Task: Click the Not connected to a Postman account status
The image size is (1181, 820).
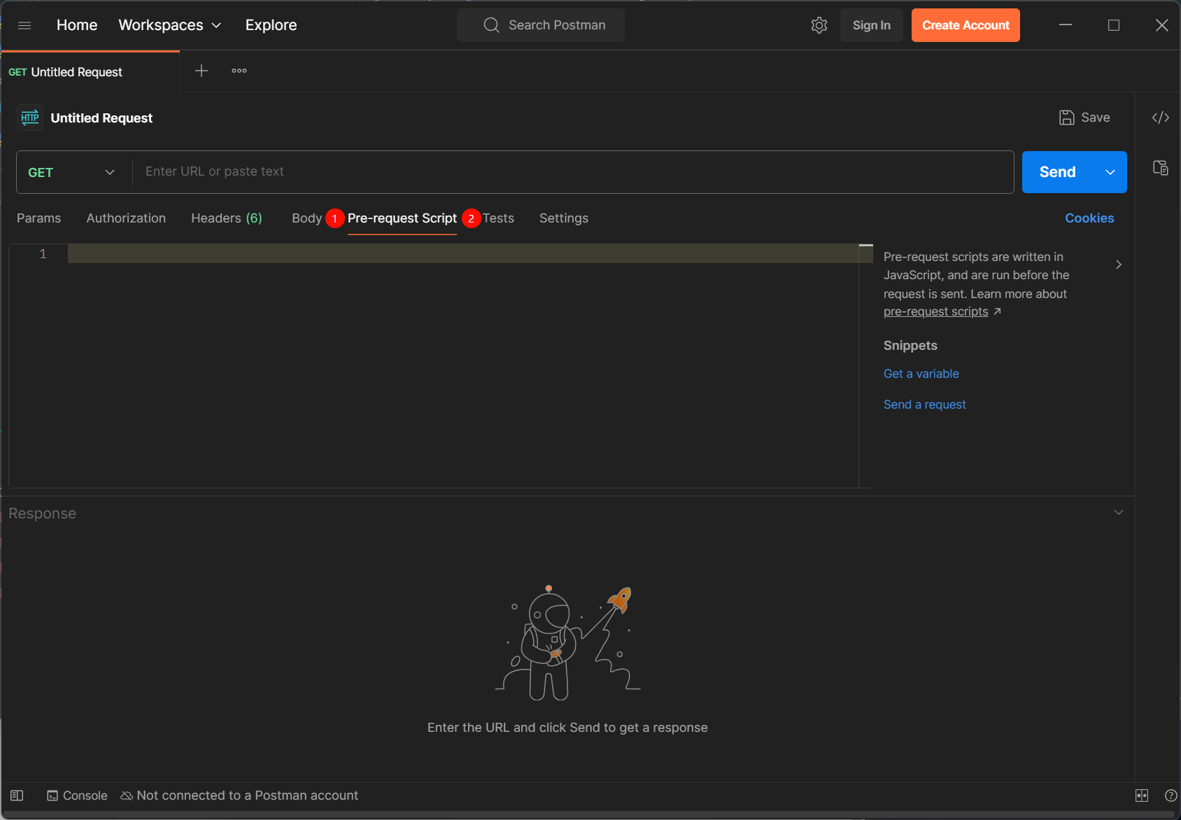Action: [239, 796]
